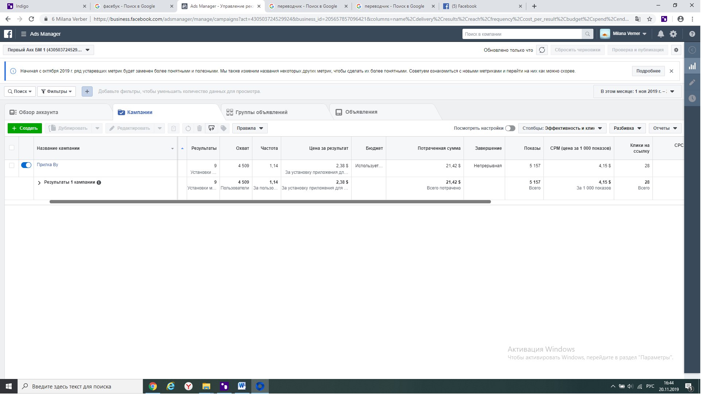Click the clipboard paste icon in toolbar

coord(174,128)
